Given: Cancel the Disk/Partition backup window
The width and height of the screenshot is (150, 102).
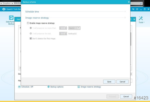Looking at the screenshot, I should [x=126, y=97].
